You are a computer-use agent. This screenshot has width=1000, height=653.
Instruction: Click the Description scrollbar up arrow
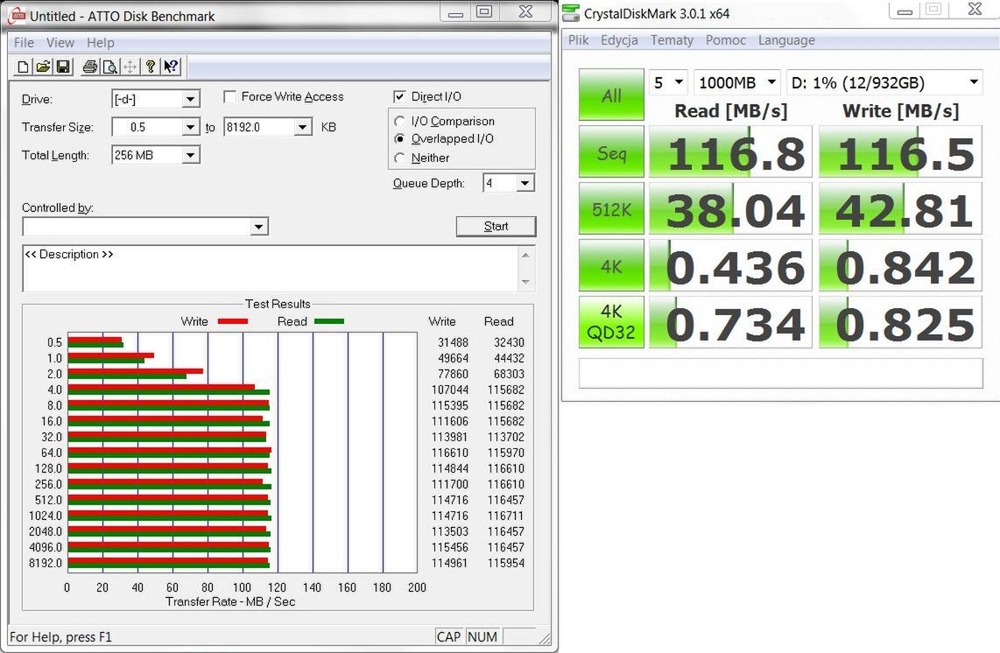tap(525, 255)
